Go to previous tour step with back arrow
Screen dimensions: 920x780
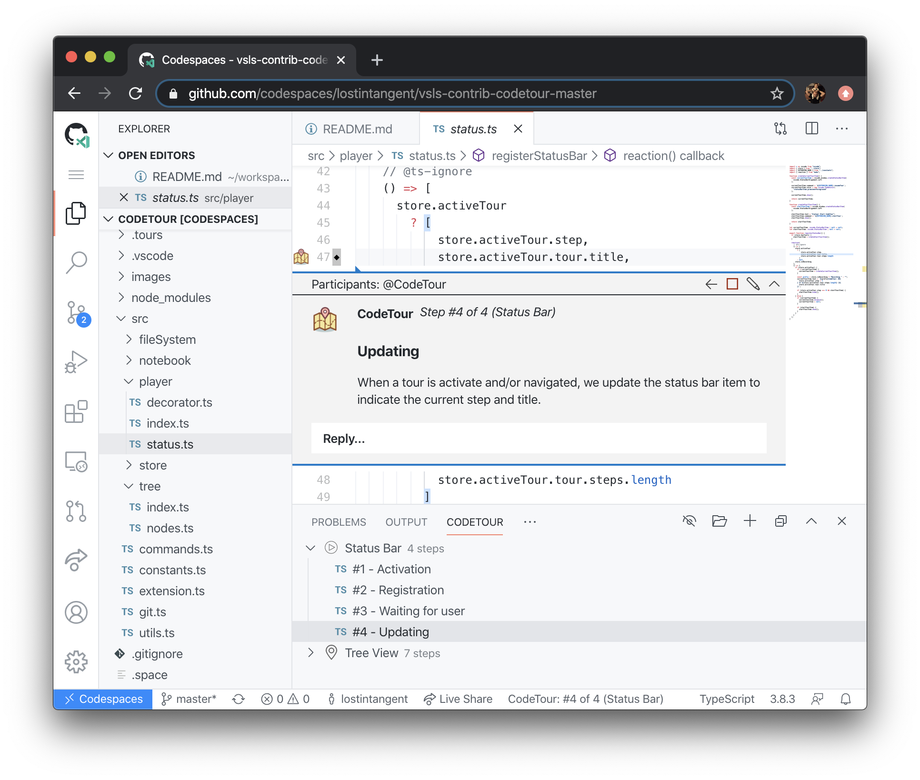(x=711, y=284)
